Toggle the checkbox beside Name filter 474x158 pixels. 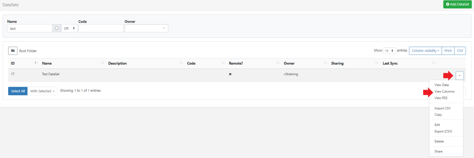(57, 28)
